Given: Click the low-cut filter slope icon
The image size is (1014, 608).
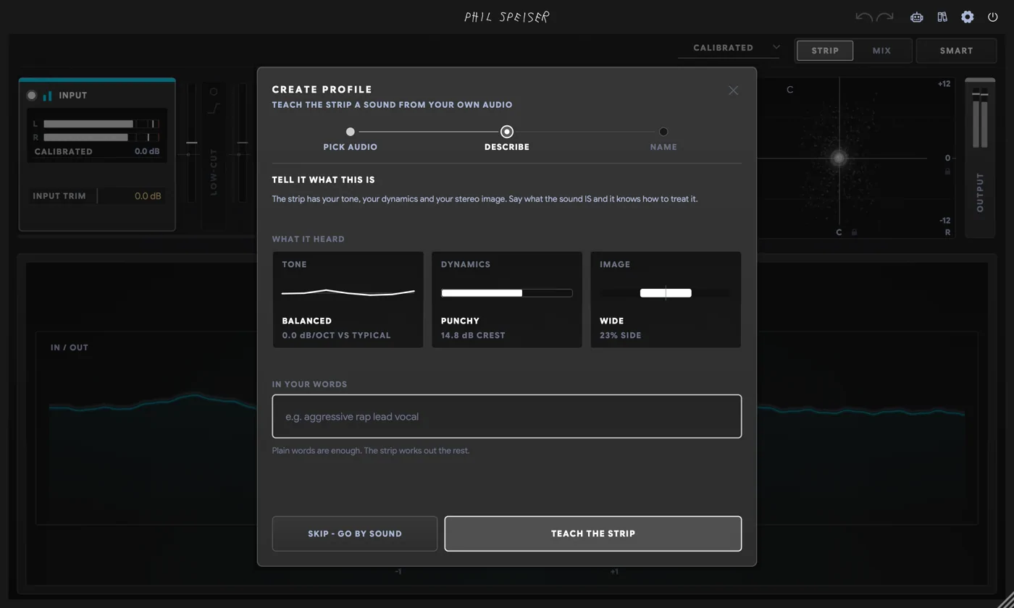Looking at the screenshot, I should [214, 109].
